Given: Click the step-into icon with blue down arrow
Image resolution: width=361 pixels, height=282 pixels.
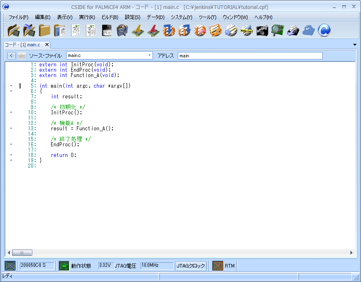Looking at the screenshot, I should [x=169, y=30].
